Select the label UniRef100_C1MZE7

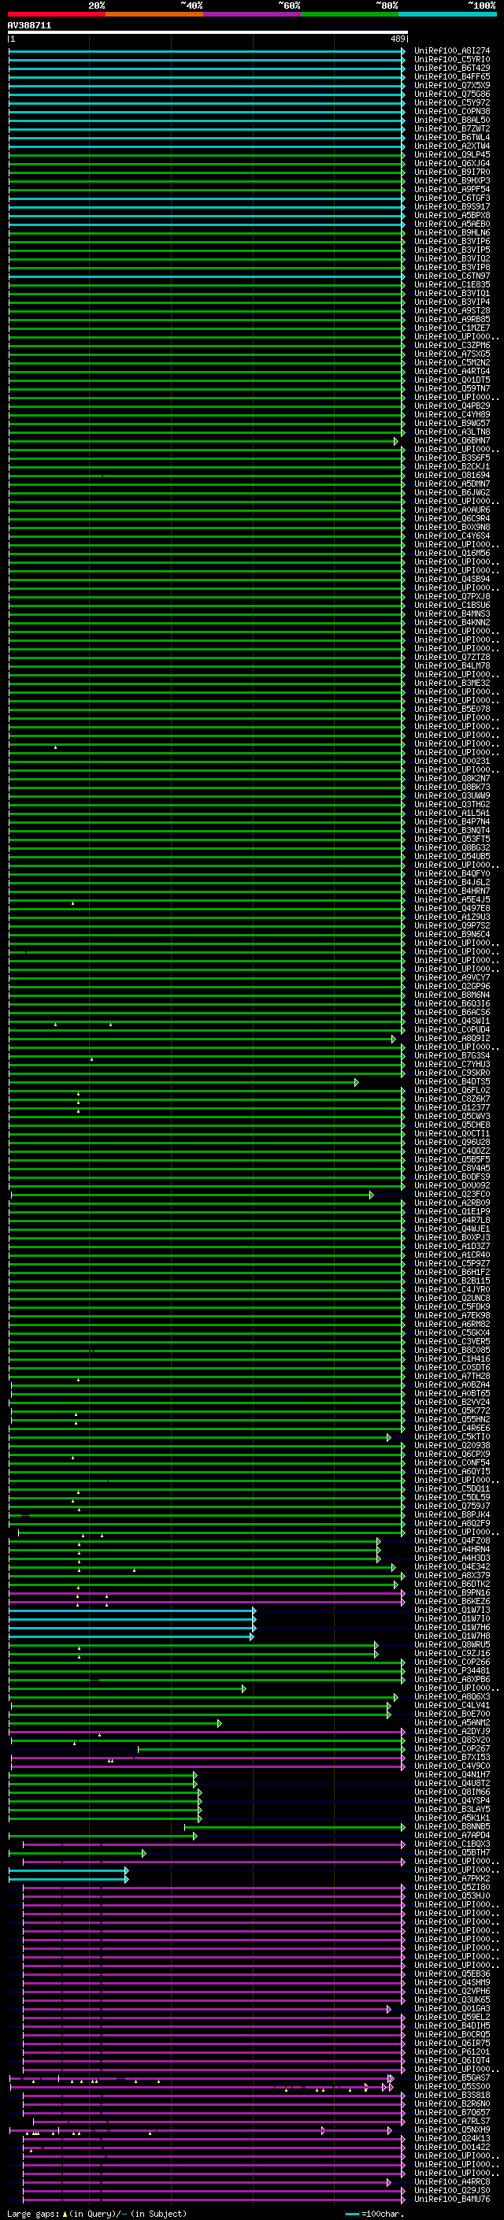pos(452,328)
